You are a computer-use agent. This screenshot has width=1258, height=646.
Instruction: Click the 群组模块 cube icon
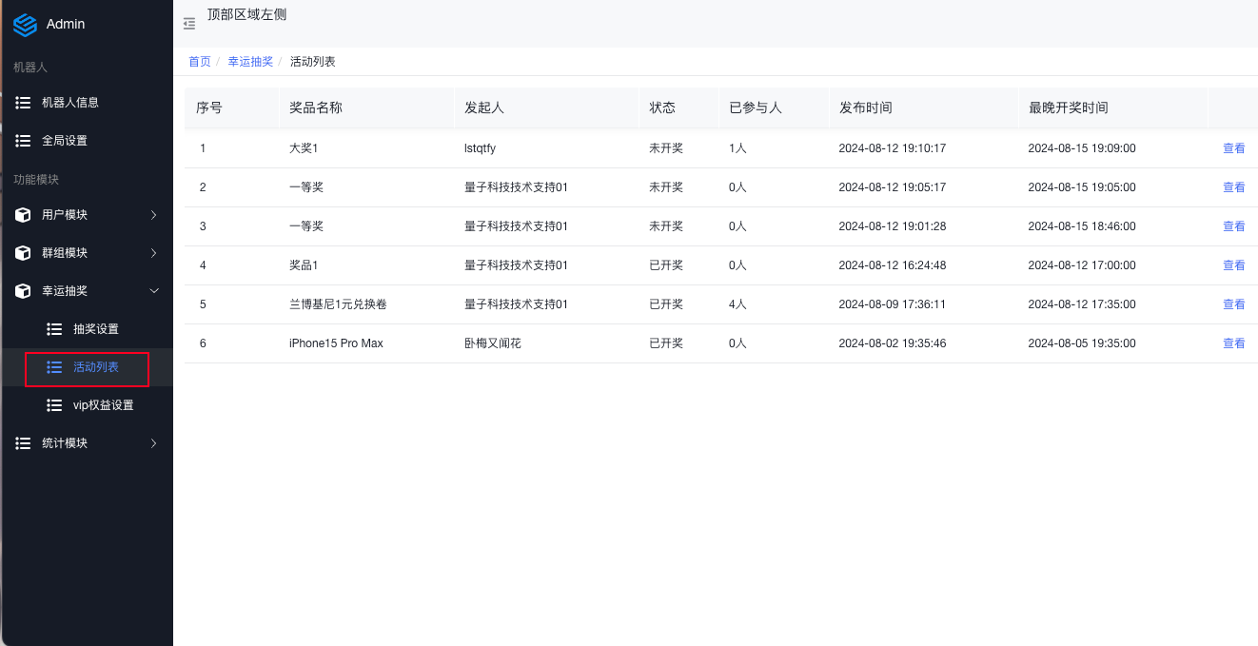click(x=23, y=253)
